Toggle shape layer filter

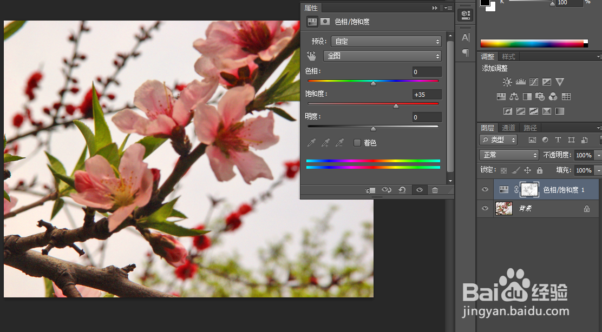pos(571,140)
